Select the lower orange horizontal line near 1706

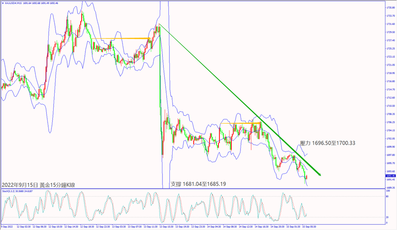[x=240, y=123]
